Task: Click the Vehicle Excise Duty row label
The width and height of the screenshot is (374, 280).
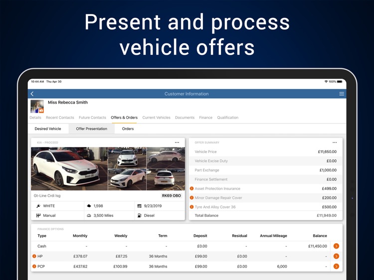Action: point(211,161)
